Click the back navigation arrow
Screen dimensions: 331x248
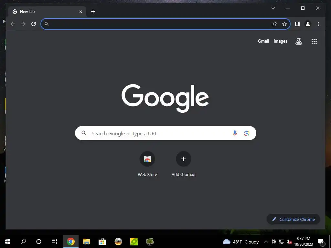(x=13, y=24)
